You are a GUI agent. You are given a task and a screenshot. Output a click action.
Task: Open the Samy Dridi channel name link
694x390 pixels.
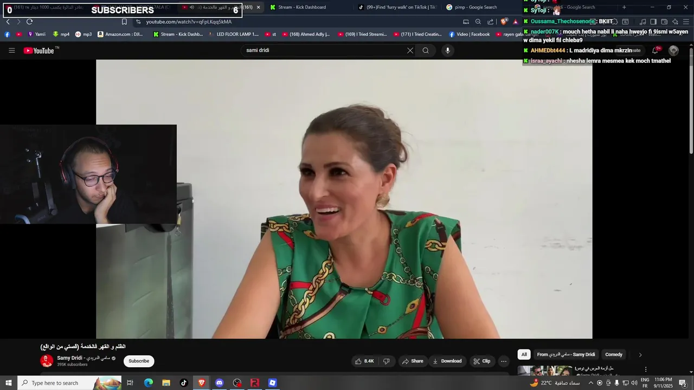[83, 358]
